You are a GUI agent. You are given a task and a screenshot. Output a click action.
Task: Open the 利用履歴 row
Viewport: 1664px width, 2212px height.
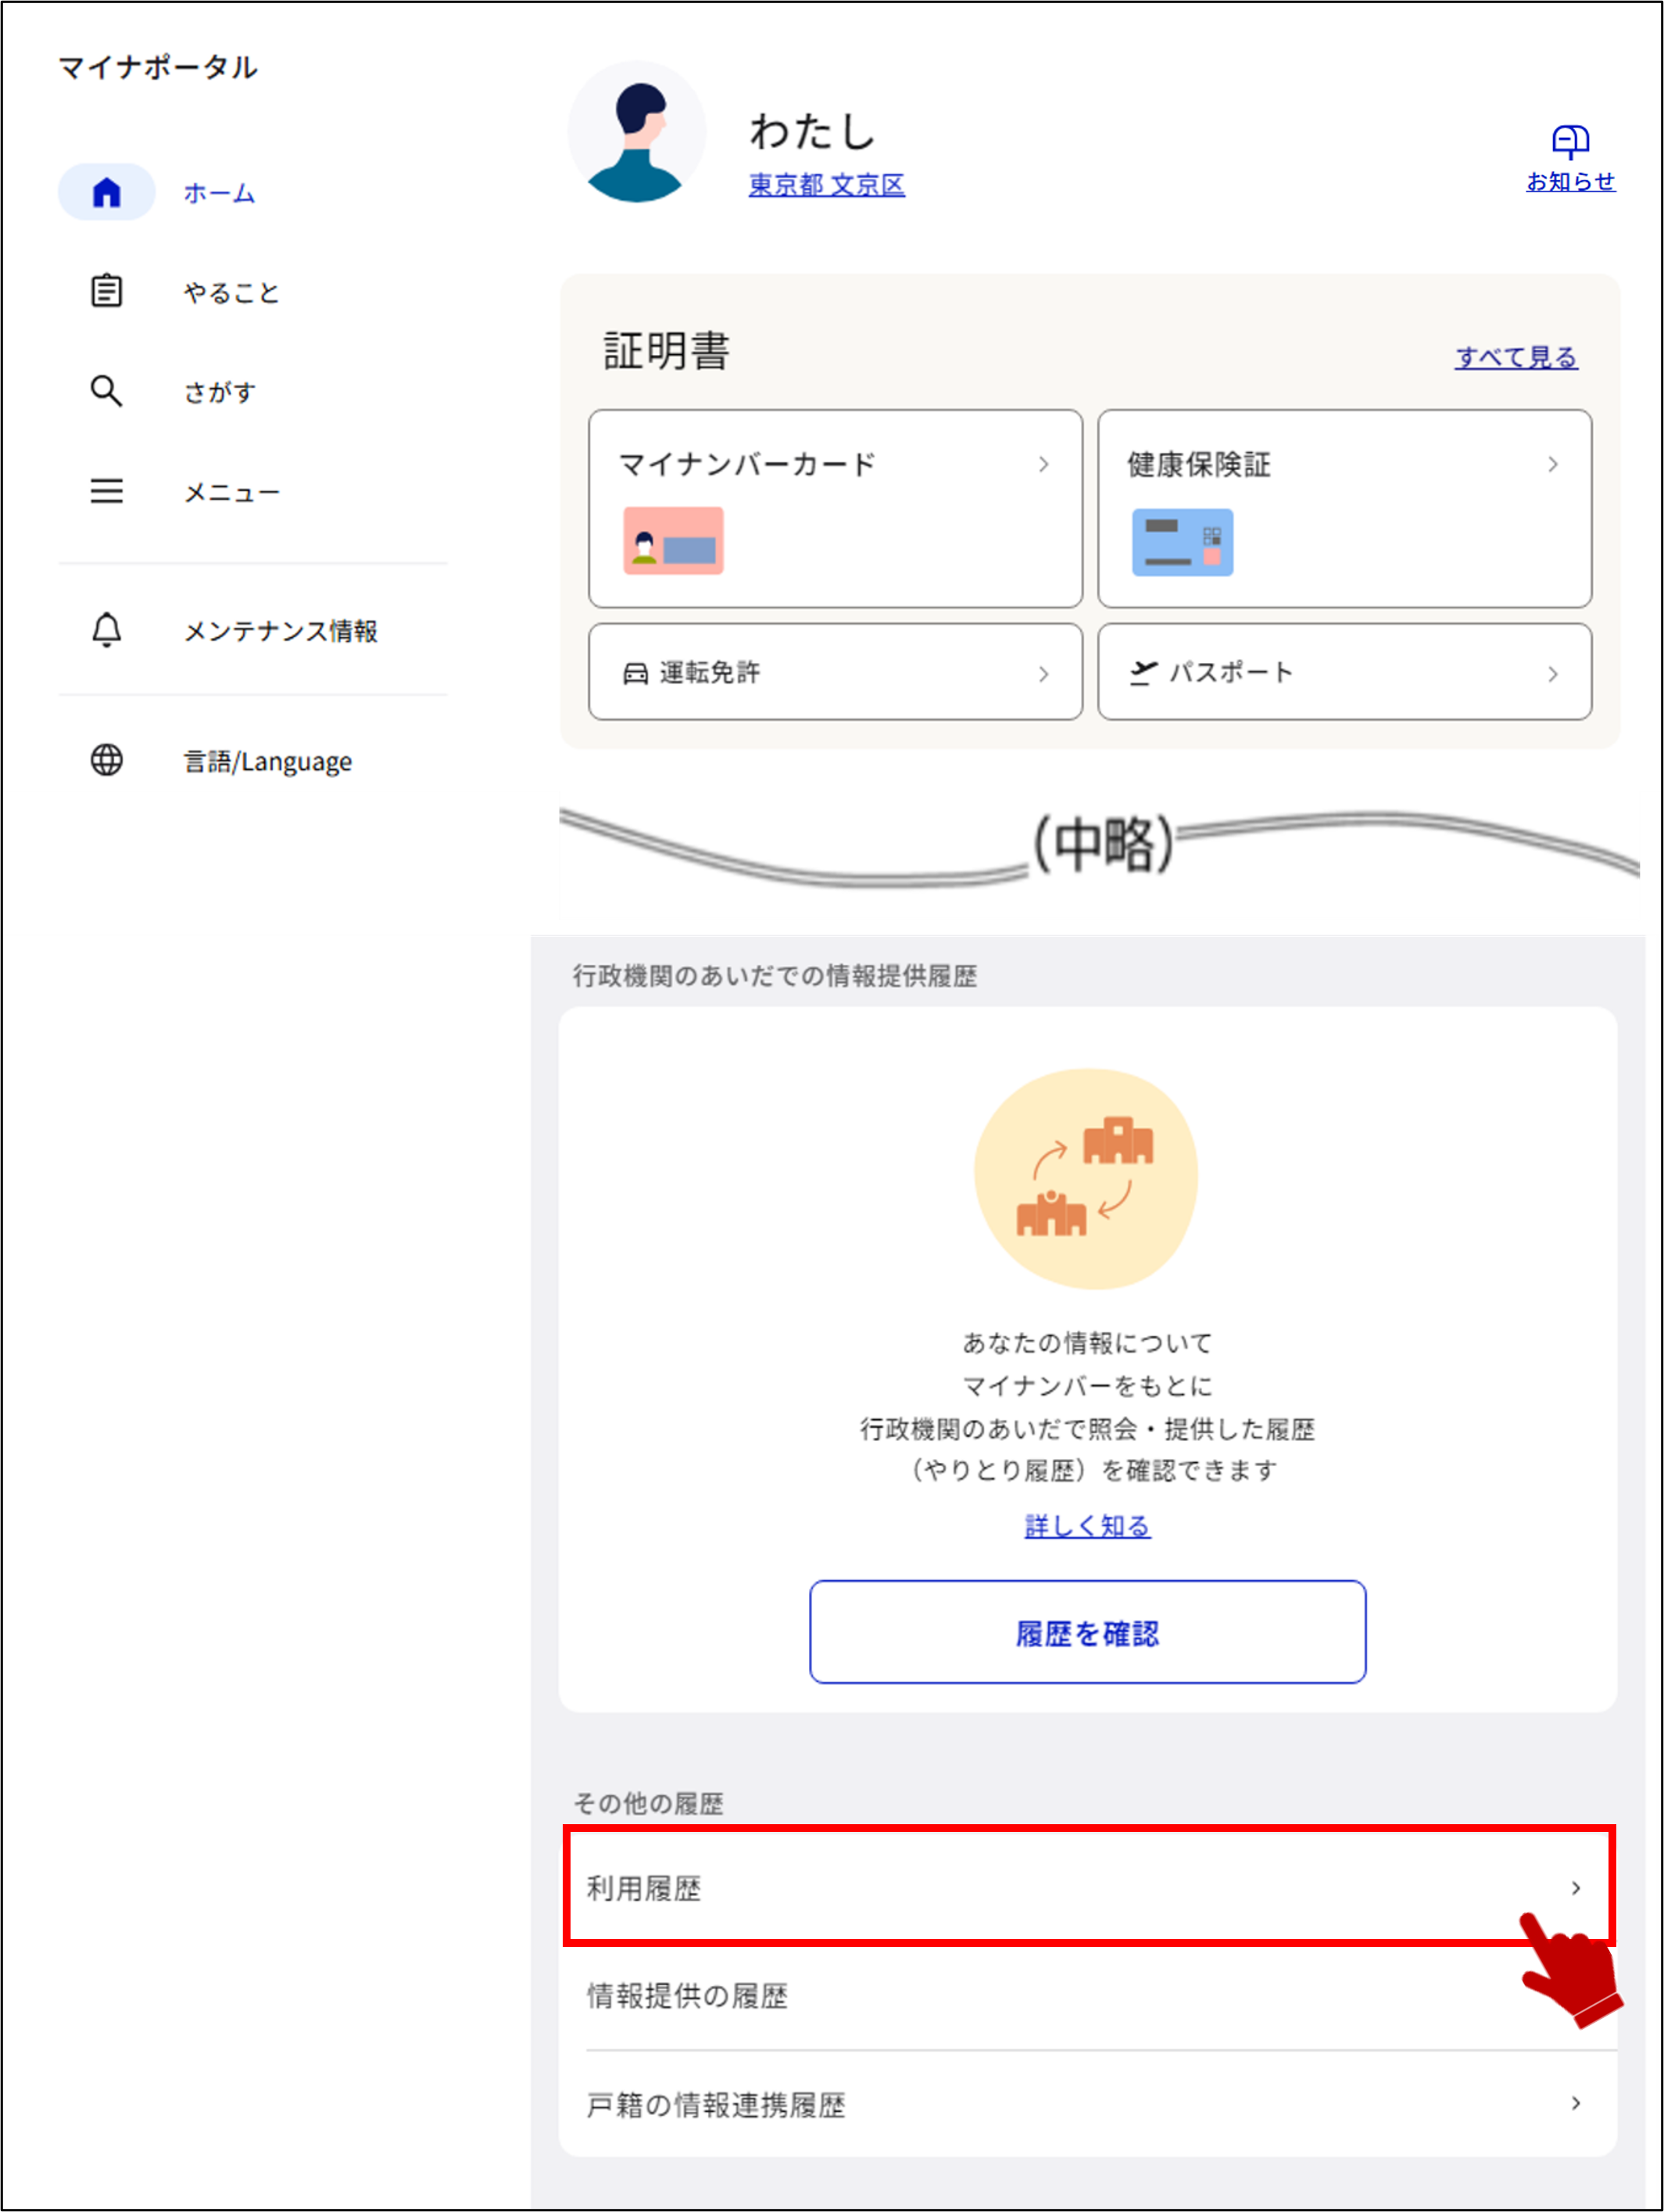1088,1887
